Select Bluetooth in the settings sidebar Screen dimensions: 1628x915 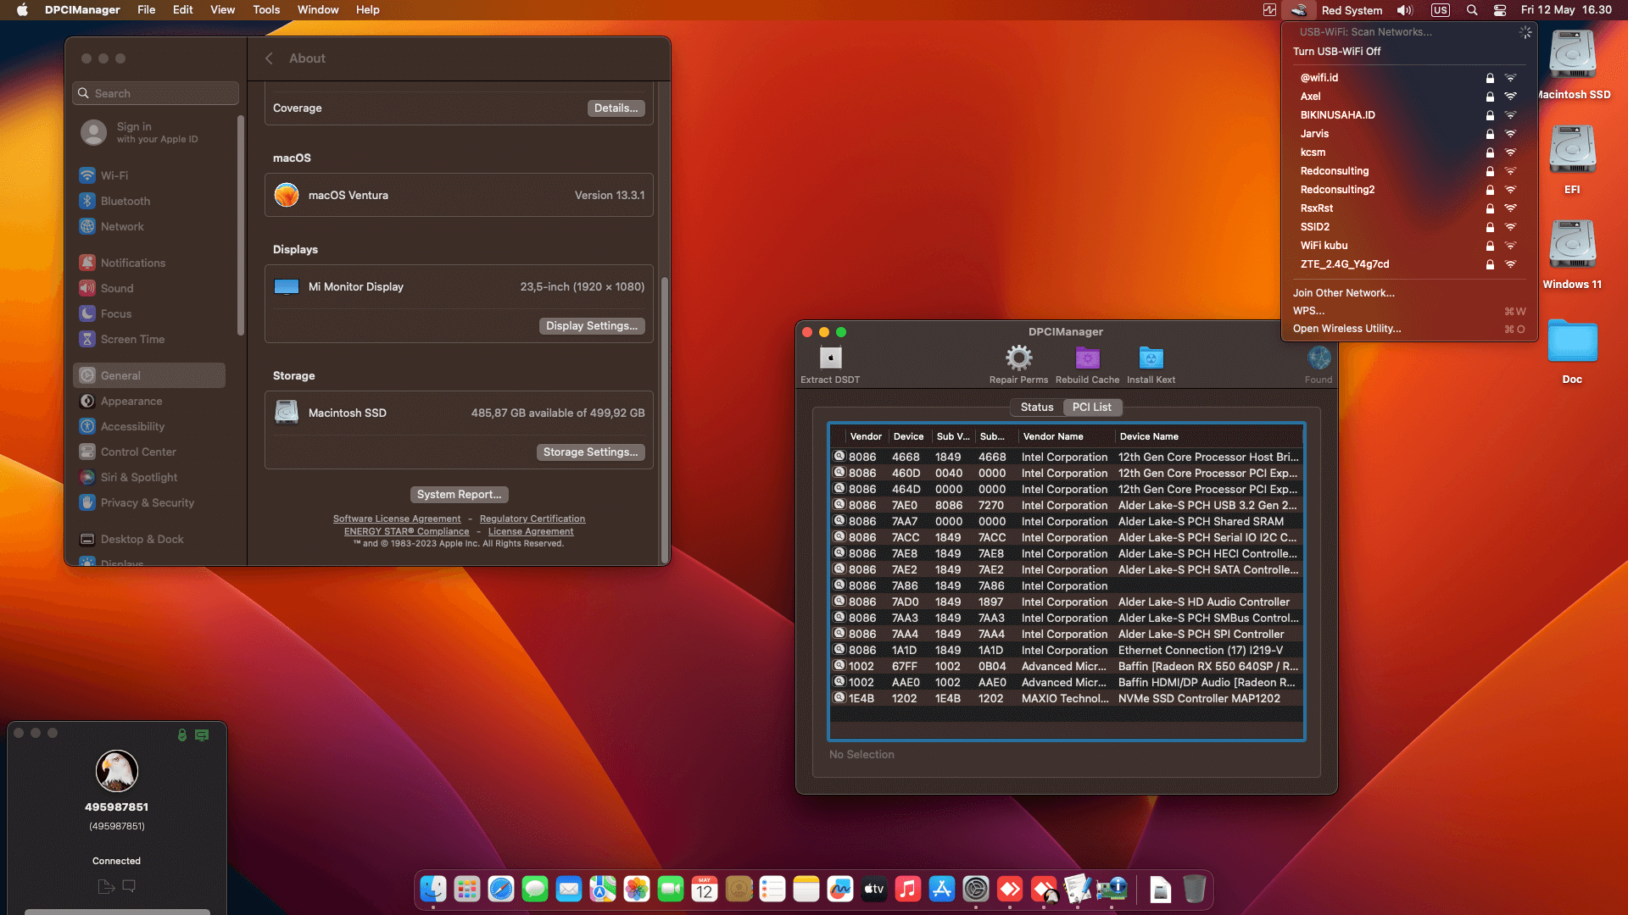click(125, 201)
